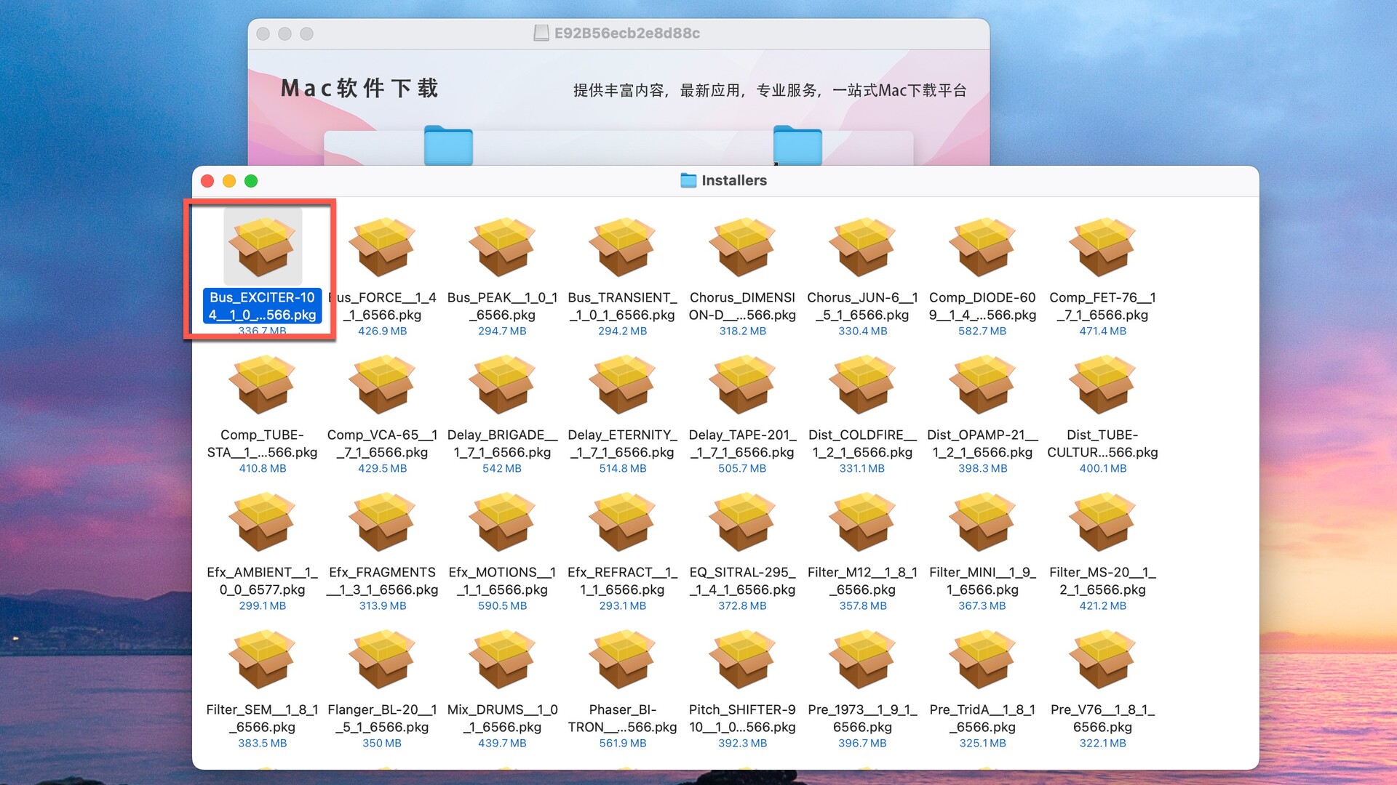Screen dimensions: 1397x785
Task: Select Pitch_SHIFTER-910 file name label
Action: tap(742, 718)
